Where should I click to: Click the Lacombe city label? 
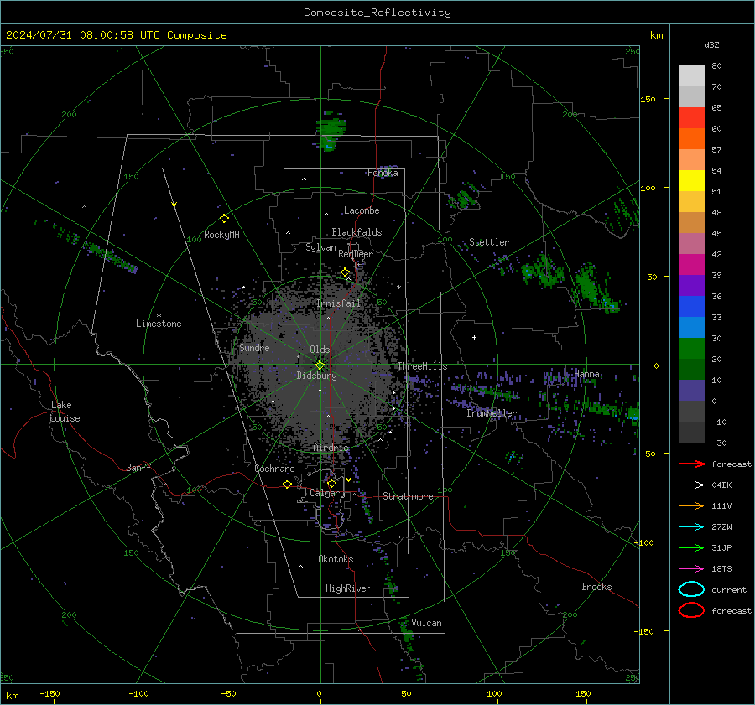(x=362, y=210)
